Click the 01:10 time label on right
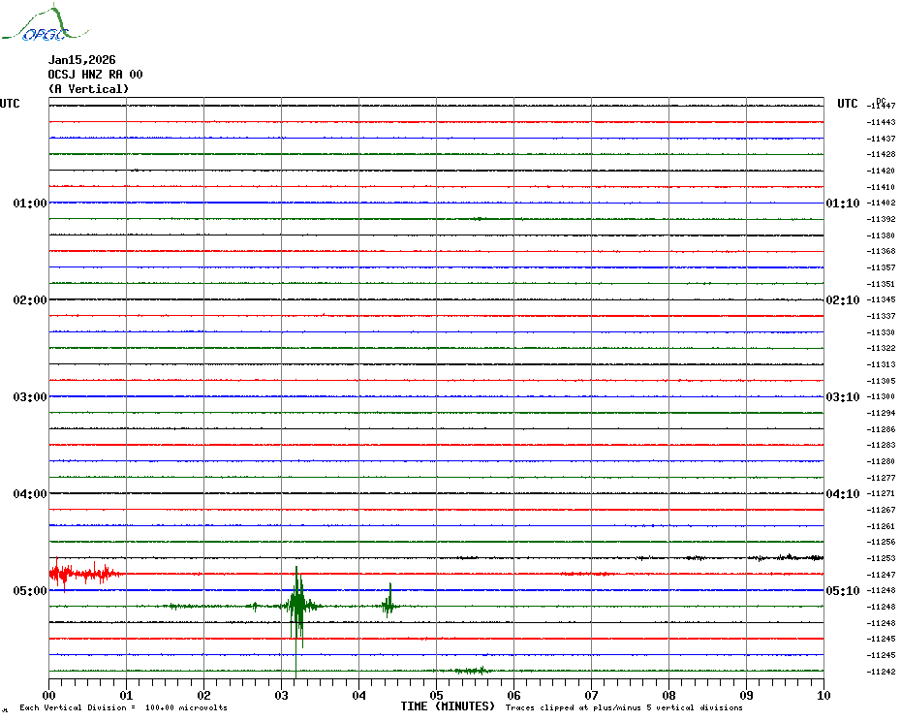Viewport: 901px width, 721px height. (x=841, y=204)
